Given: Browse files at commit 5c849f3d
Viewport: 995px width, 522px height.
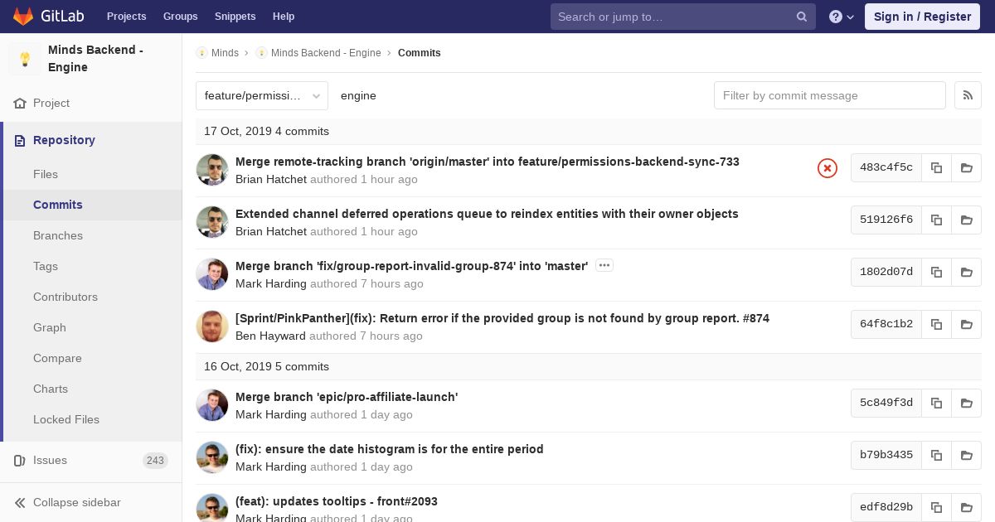Looking at the screenshot, I should [x=966, y=403].
